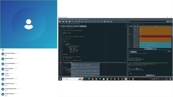Screen dimensions: 173x97
Task: Select the Console 1/A tab
Action: click(133, 52)
